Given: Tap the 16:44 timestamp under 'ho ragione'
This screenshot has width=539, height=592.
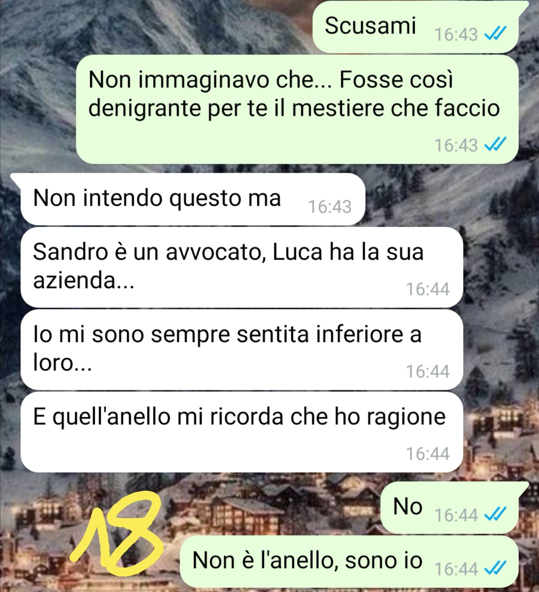Looking at the screenshot, I should click(428, 454).
